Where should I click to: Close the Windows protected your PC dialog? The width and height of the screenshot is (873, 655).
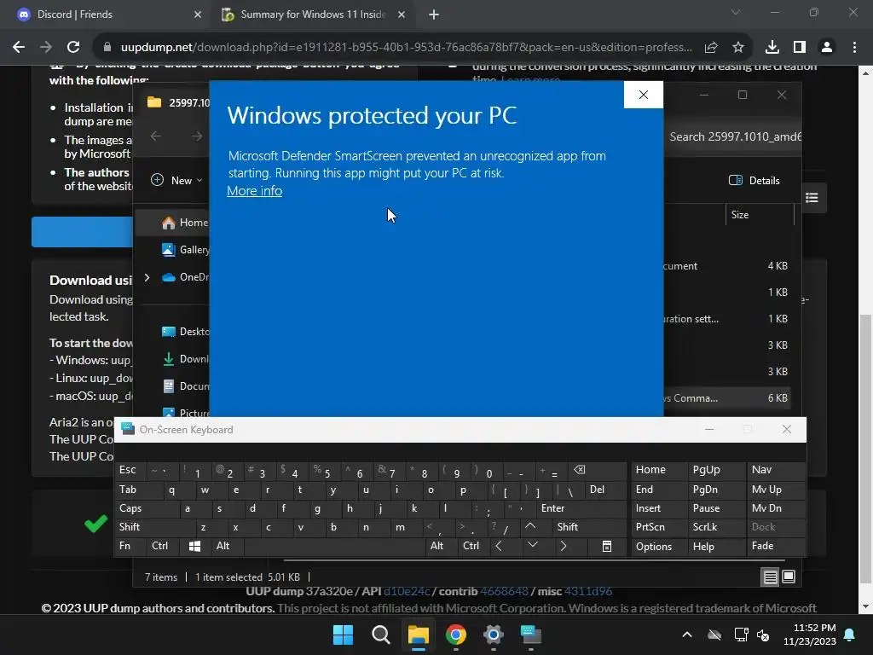[643, 95]
